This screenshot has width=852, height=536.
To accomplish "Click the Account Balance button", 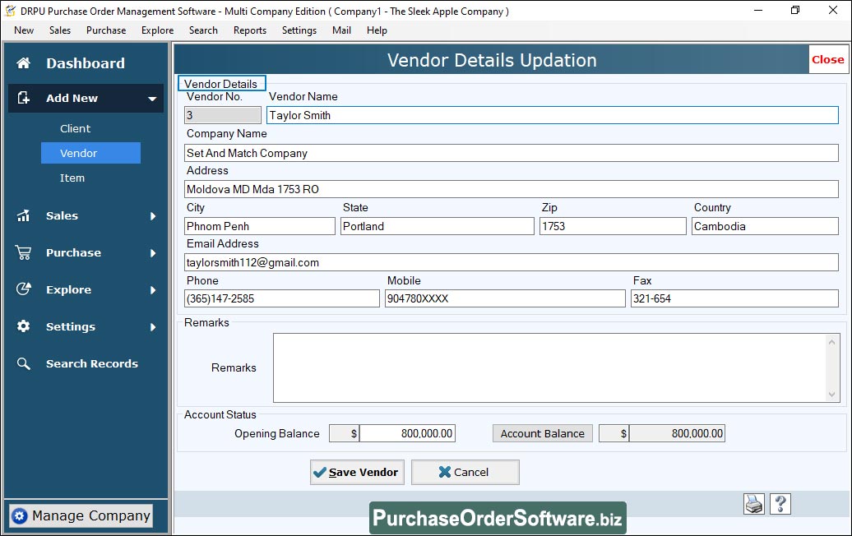I will click(x=542, y=433).
